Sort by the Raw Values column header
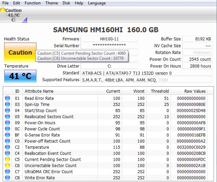Viewport: 217px width, 182px height. tap(189, 91)
